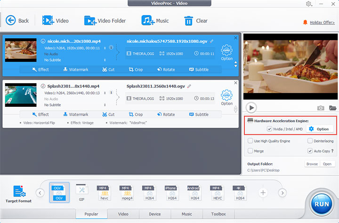Image resolution: width=339 pixels, height=223 pixels.
Task: Expand subtitle selector of nicole.mich file
Action: (105, 60)
